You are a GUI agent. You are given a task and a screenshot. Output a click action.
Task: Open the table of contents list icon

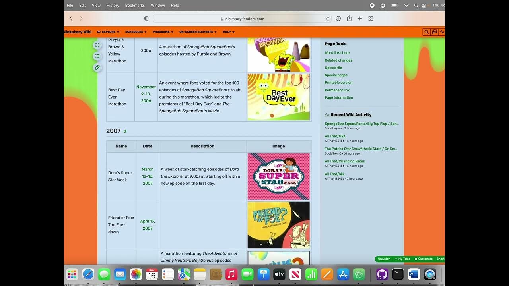[97, 56]
